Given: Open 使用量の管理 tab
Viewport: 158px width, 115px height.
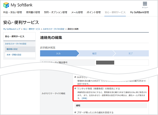Looking at the screenshot, I should coord(33,12).
